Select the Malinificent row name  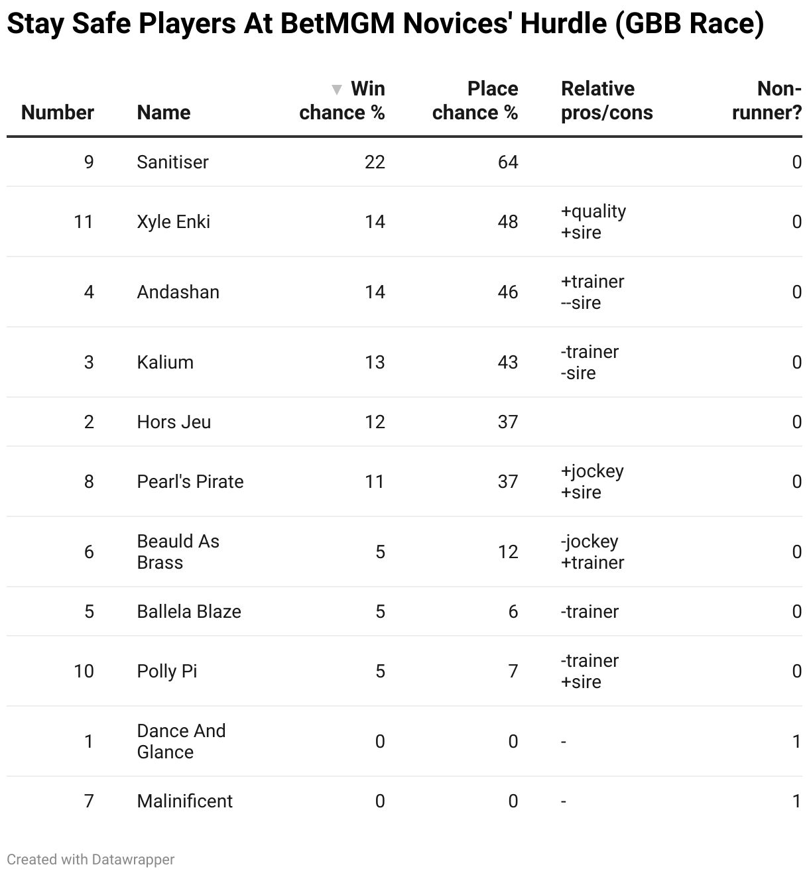(184, 801)
